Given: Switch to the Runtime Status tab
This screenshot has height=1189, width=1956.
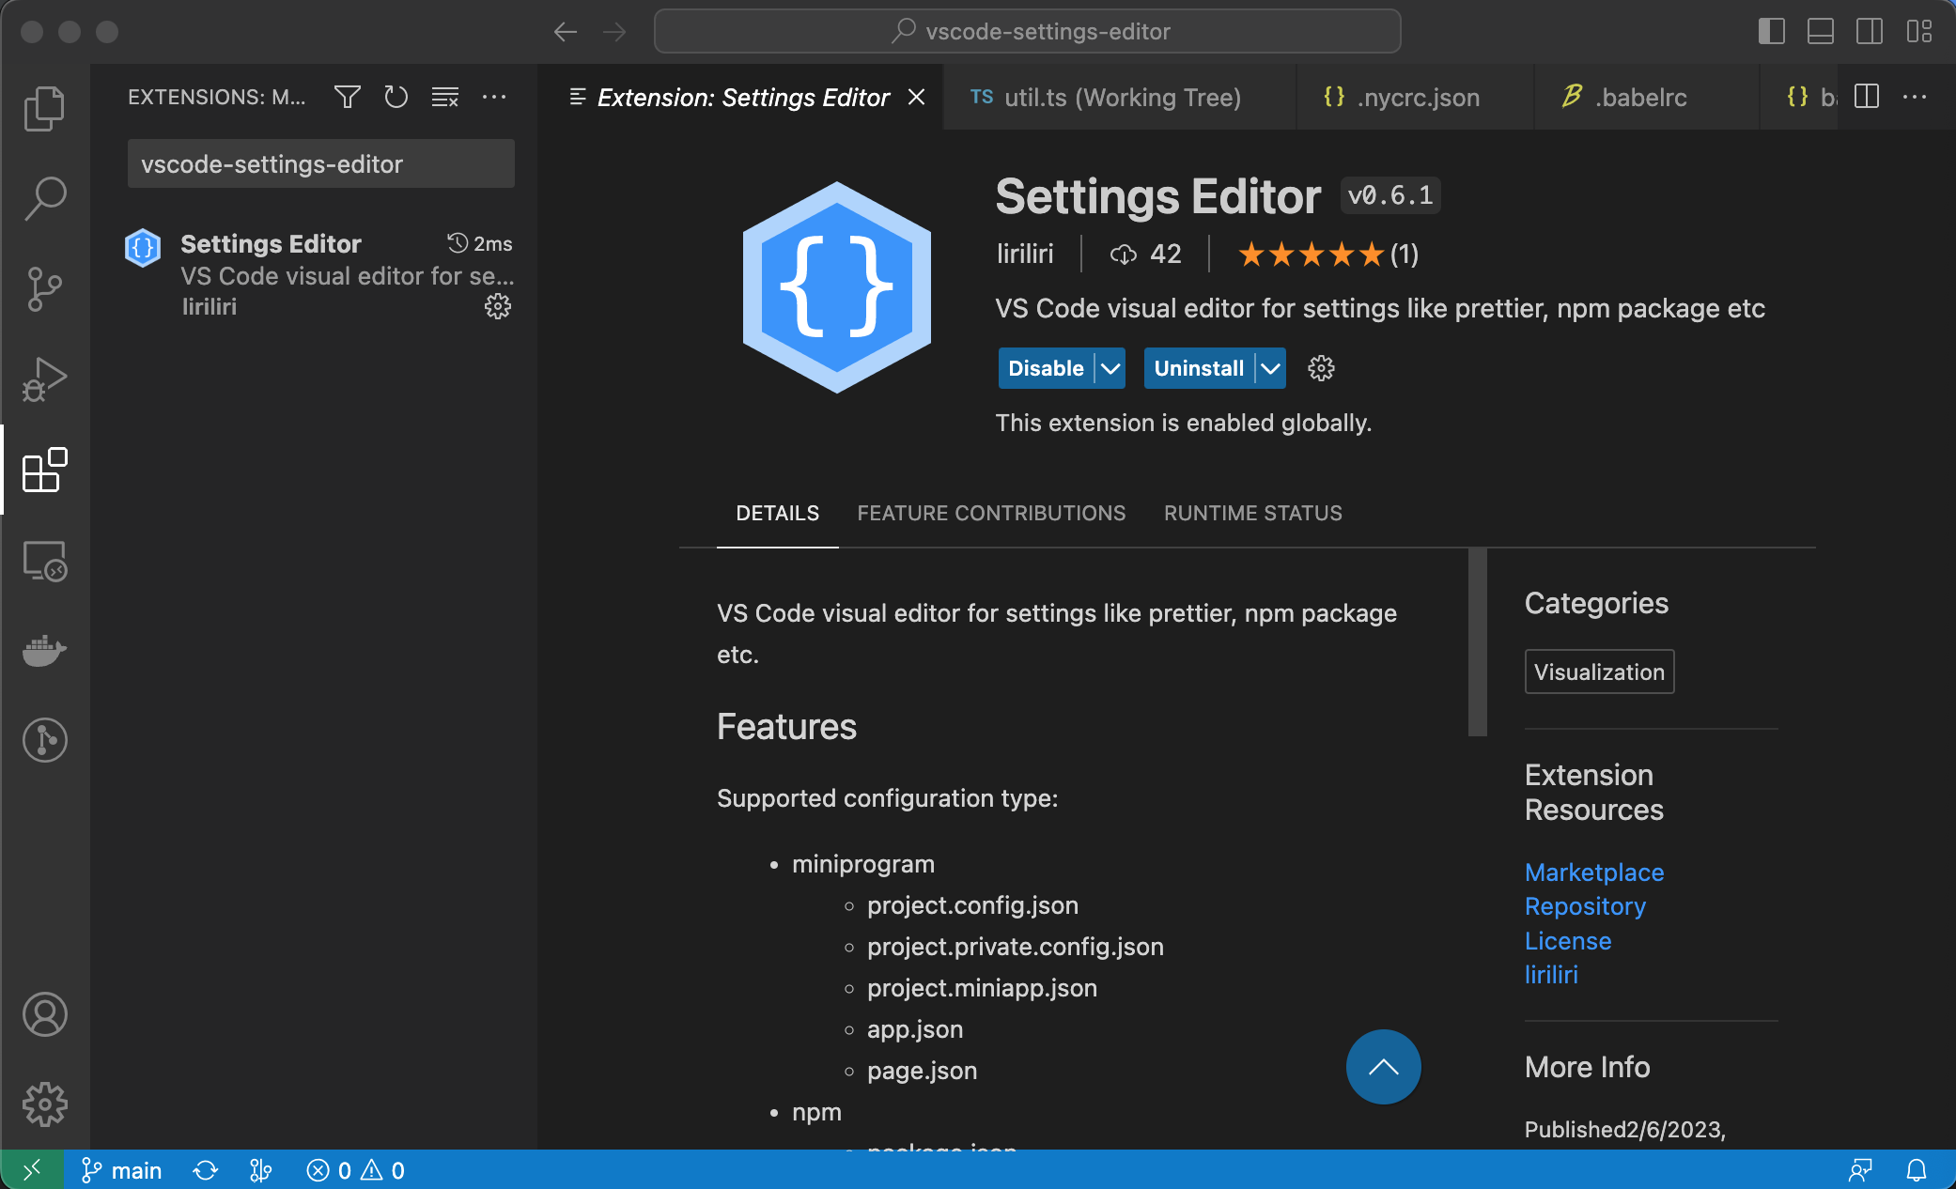Looking at the screenshot, I should tap(1251, 513).
